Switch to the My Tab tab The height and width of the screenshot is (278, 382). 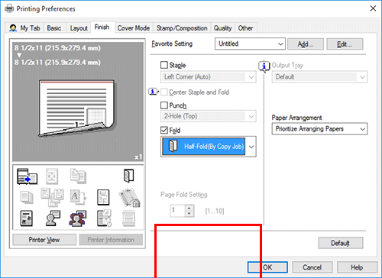point(24,28)
